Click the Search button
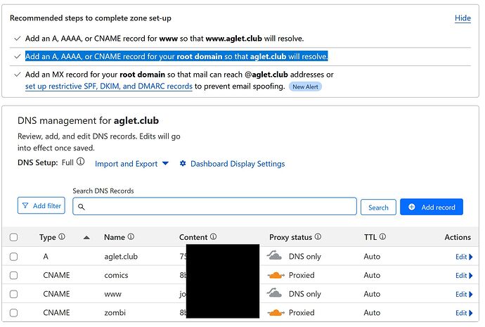The height and width of the screenshot is (327, 485). coord(378,207)
